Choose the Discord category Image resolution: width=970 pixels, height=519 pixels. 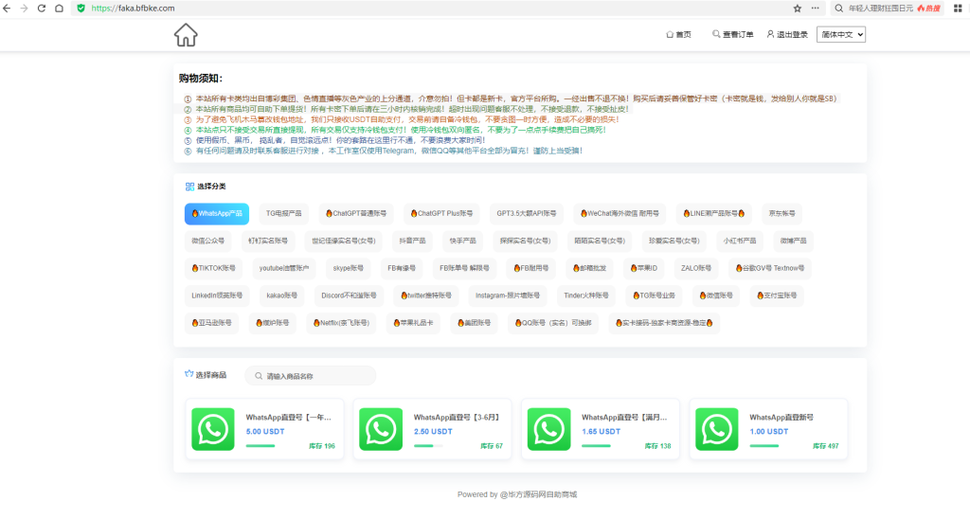tap(349, 295)
